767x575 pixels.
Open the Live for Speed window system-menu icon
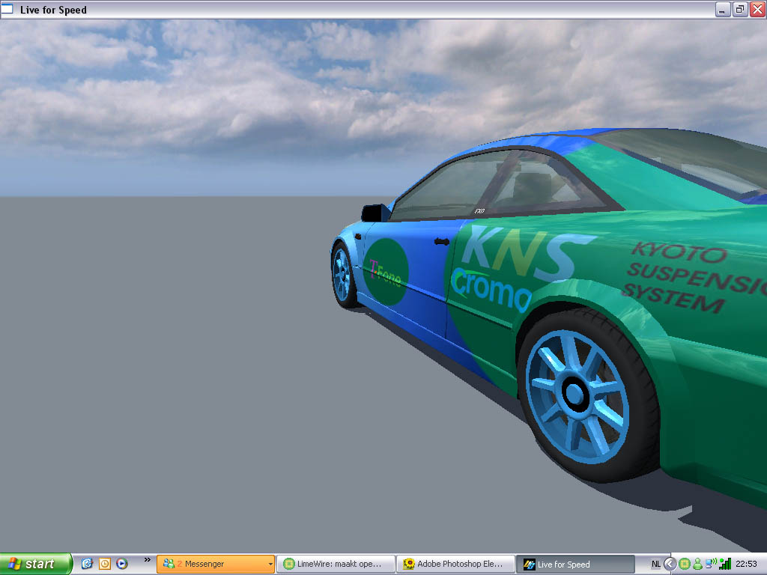click(x=7, y=9)
